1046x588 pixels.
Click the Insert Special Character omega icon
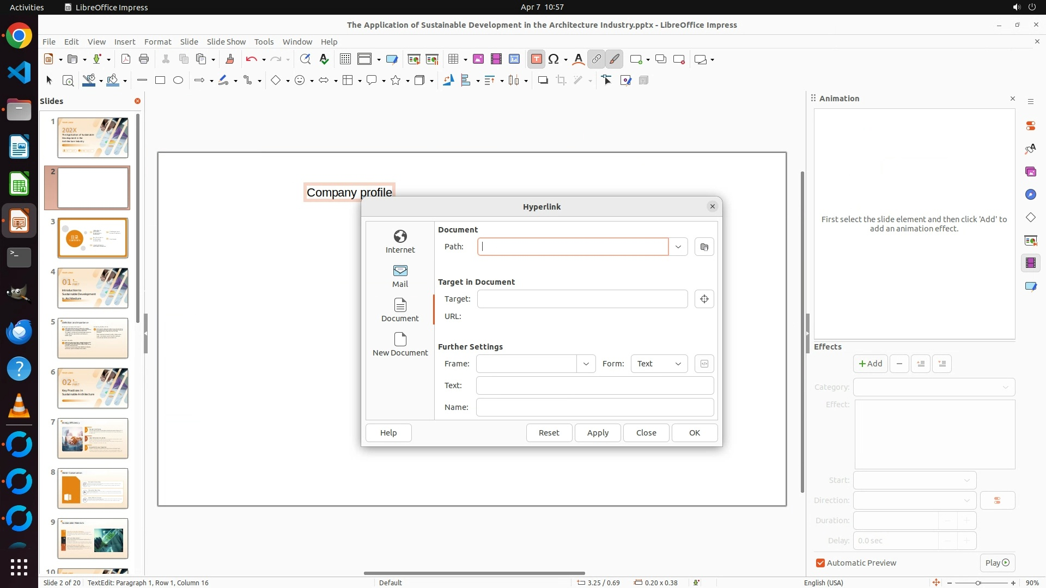(554, 59)
